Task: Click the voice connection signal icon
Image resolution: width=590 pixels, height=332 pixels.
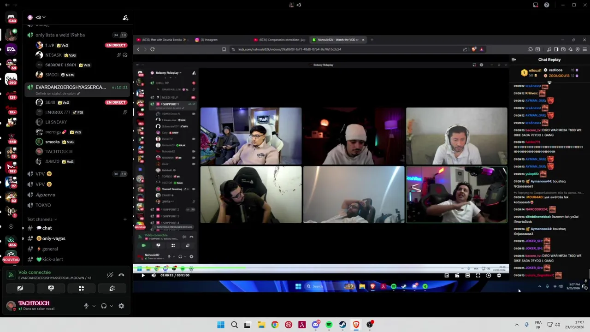Action: coord(11,275)
